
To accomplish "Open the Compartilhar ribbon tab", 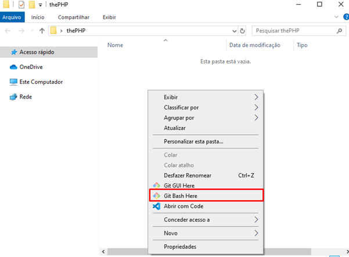I will (x=73, y=17).
